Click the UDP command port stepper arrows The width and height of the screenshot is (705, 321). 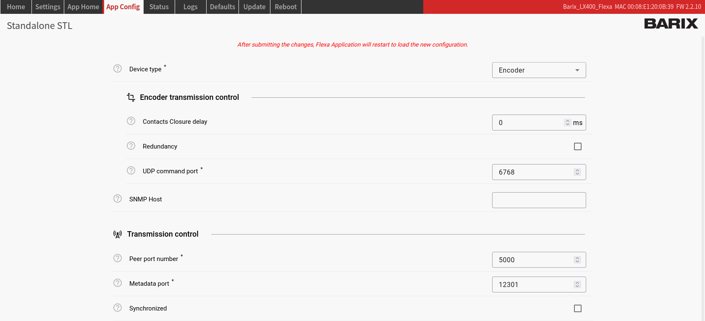coord(577,172)
